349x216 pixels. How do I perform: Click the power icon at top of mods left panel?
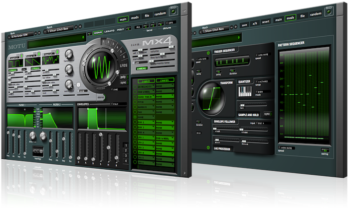[x=208, y=53]
